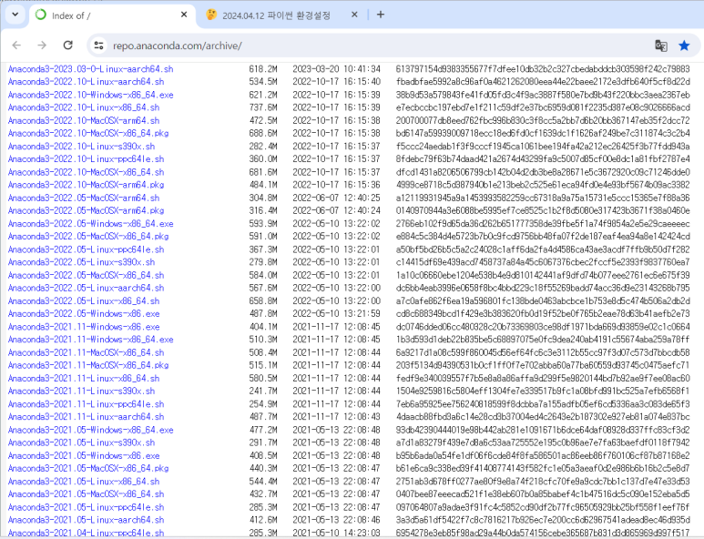Get Anaconda3-2021.11-MacOSX-x86_64.sh installer
This screenshot has width=704, height=539.
point(86,352)
